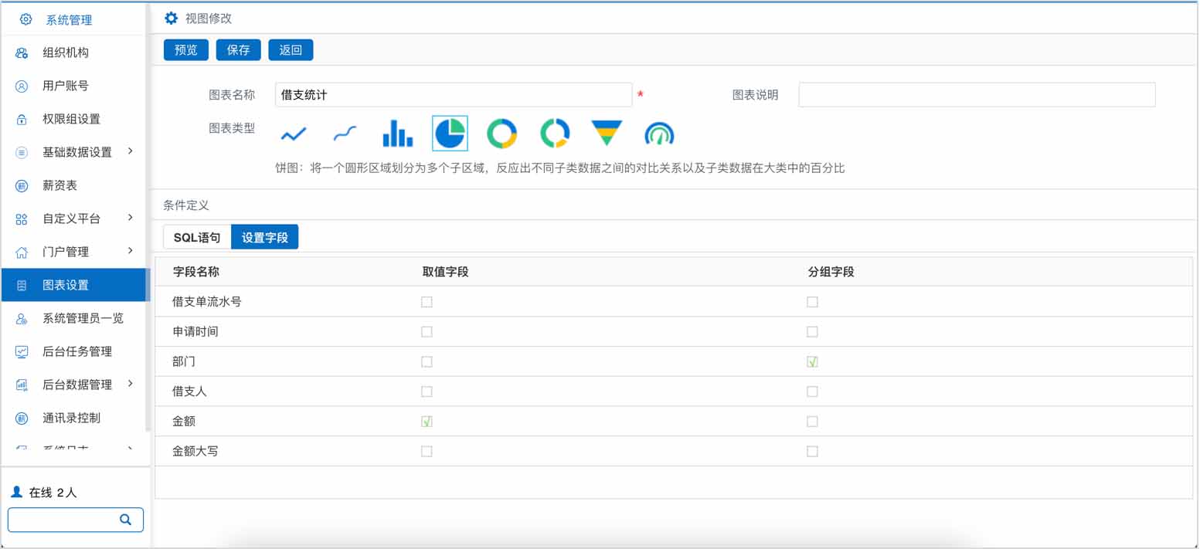
Task: Click the search magnifier icon in sidebar
Action: click(125, 520)
